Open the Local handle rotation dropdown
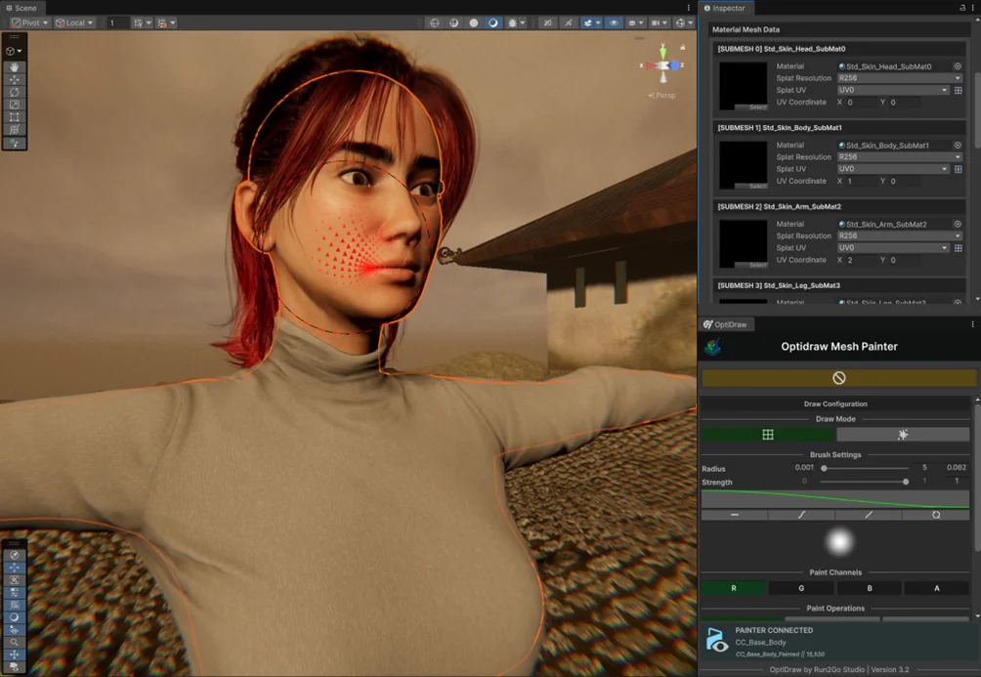 74,22
